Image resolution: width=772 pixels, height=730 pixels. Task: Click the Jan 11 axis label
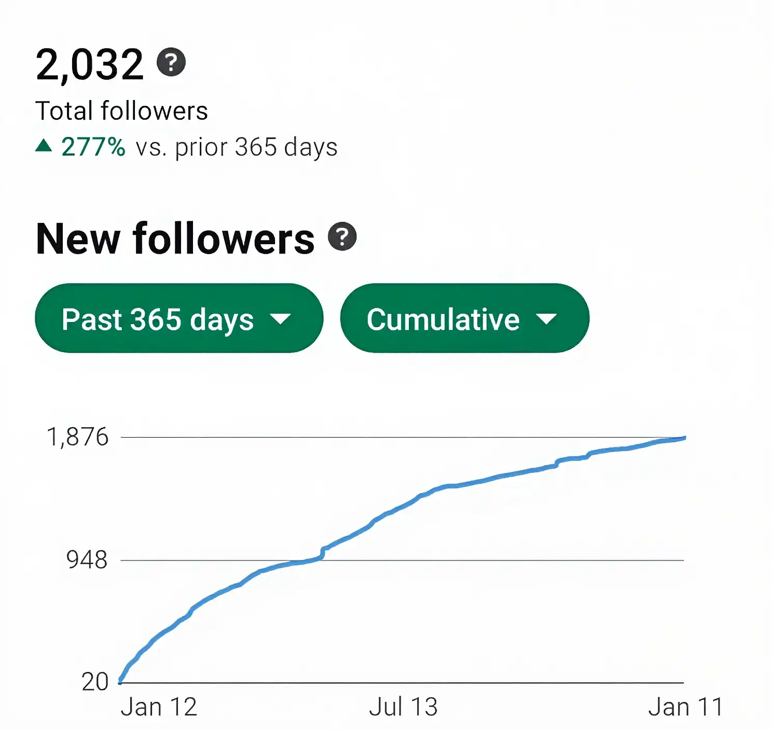tap(685, 705)
